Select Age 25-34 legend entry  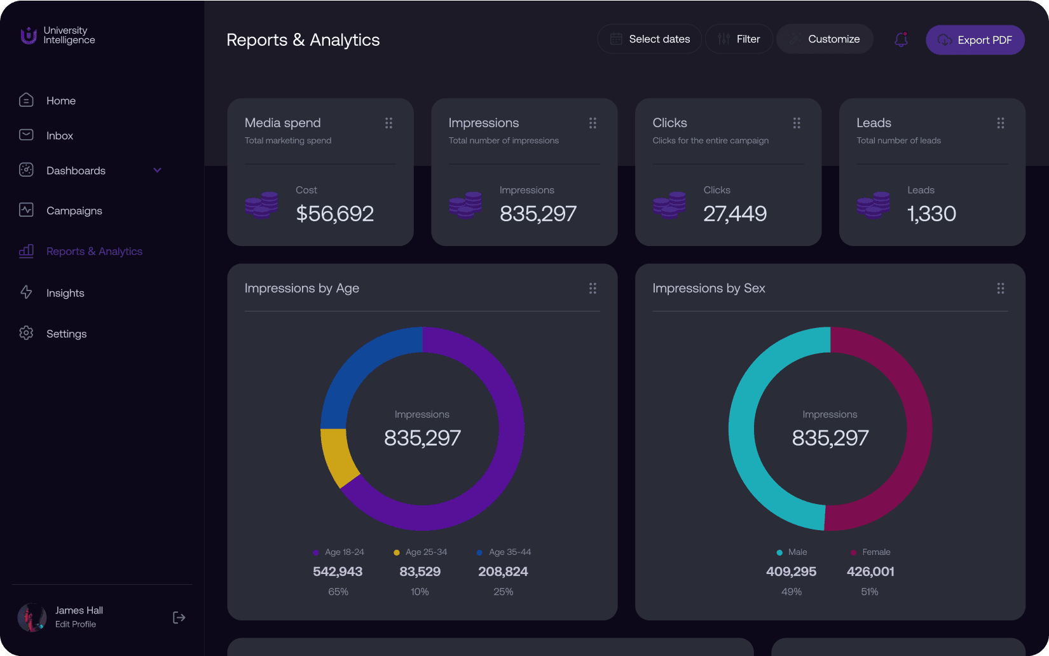click(x=420, y=571)
